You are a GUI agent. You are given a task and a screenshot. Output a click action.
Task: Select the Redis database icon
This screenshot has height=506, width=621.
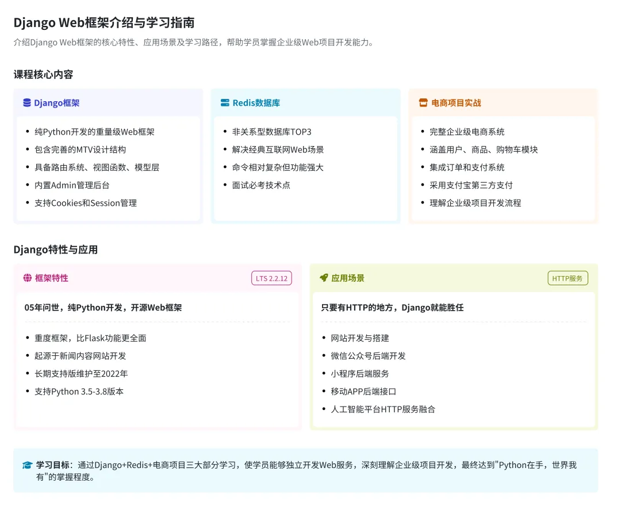pyautogui.click(x=224, y=103)
